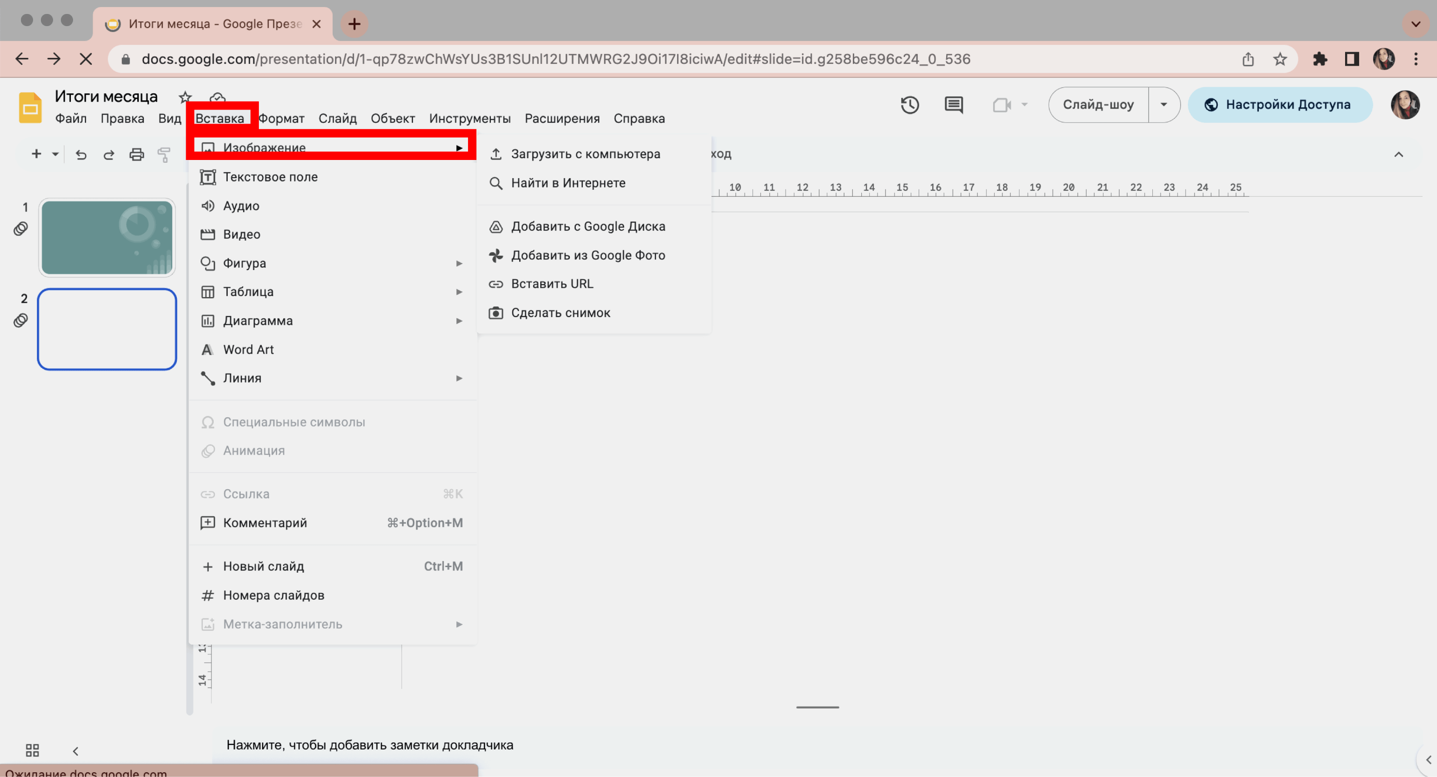Expand Диаграмма submenu arrow
Screen dimensions: 1437x777
click(x=458, y=320)
